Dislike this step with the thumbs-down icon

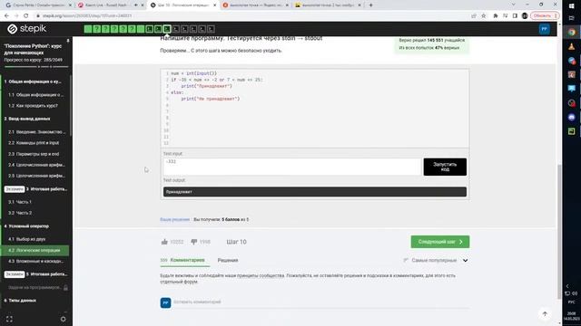[x=193, y=242]
